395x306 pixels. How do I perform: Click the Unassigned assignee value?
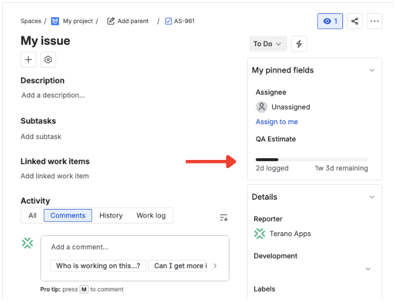[290, 107]
